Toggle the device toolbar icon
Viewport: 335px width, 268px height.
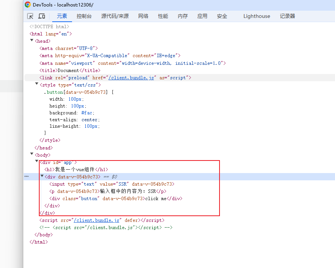(42, 16)
